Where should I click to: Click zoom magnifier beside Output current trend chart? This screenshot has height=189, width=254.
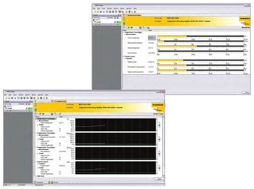click(160, 168)
